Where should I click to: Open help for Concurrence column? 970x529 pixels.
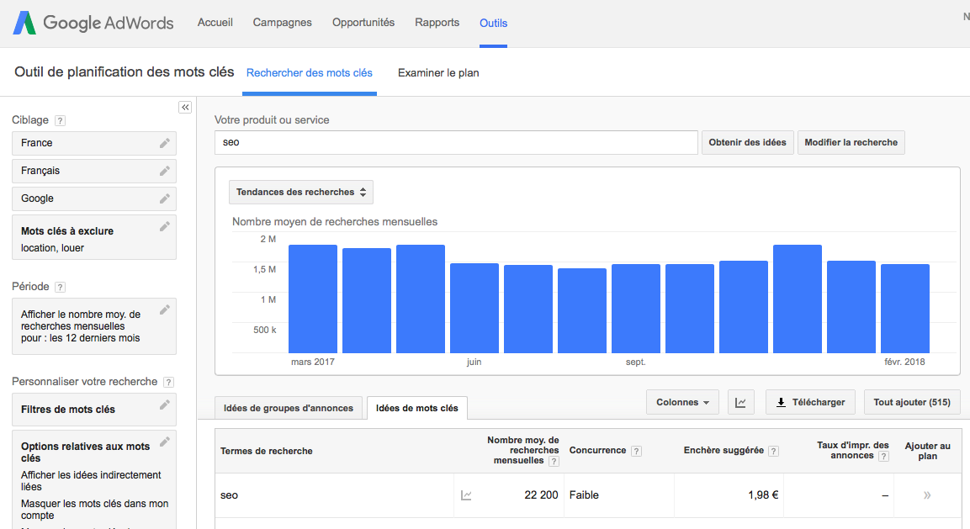pos(636,451)
